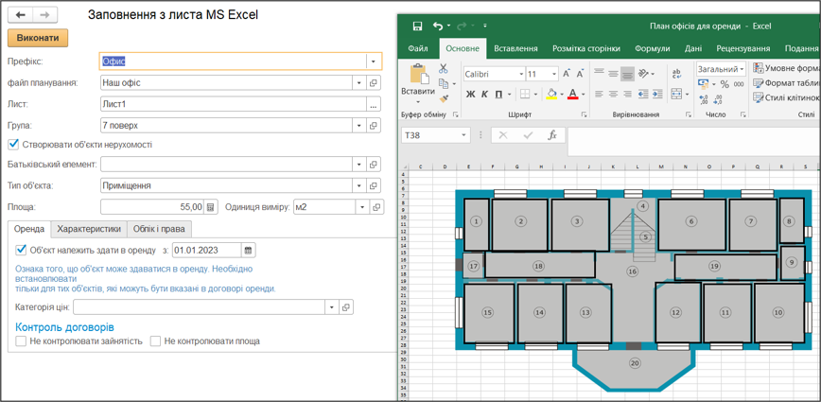Open Calibri font name dropdown
The width and height of the screenshot is (821, 402).
[x=521, y=75]
